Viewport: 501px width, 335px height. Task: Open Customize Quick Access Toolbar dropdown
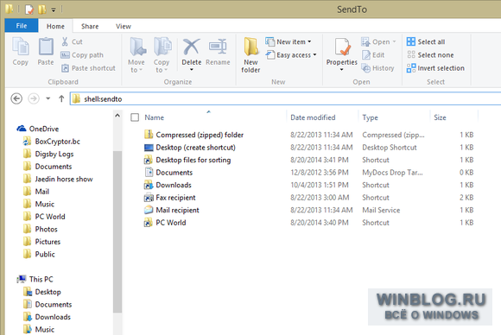[54, 10]
